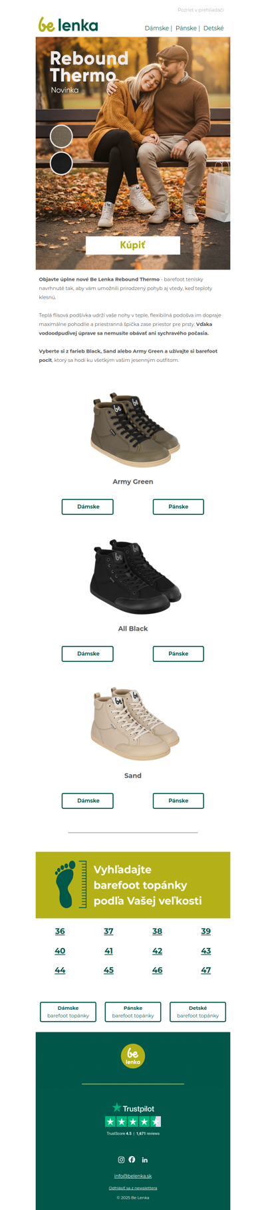
Task: Choose shoe size 42
Action: [x=157, y=951]
